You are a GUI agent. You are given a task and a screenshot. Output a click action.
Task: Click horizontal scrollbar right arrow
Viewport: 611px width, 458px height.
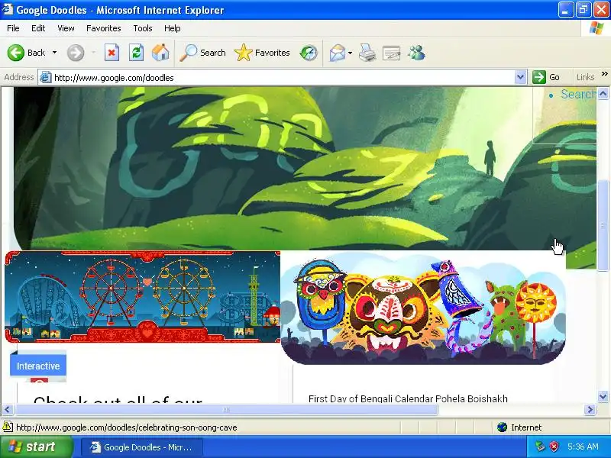590,409
